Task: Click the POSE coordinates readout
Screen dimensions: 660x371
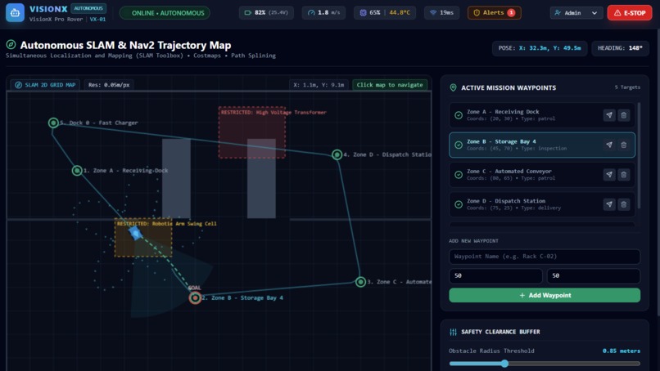Action: click(x=540, y=48)
